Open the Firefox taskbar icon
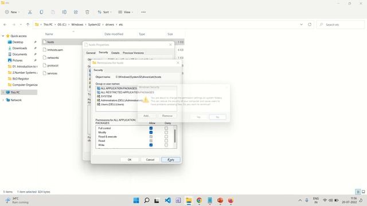Viewport: 367px width, 206px height. click(x=231, y=200)
